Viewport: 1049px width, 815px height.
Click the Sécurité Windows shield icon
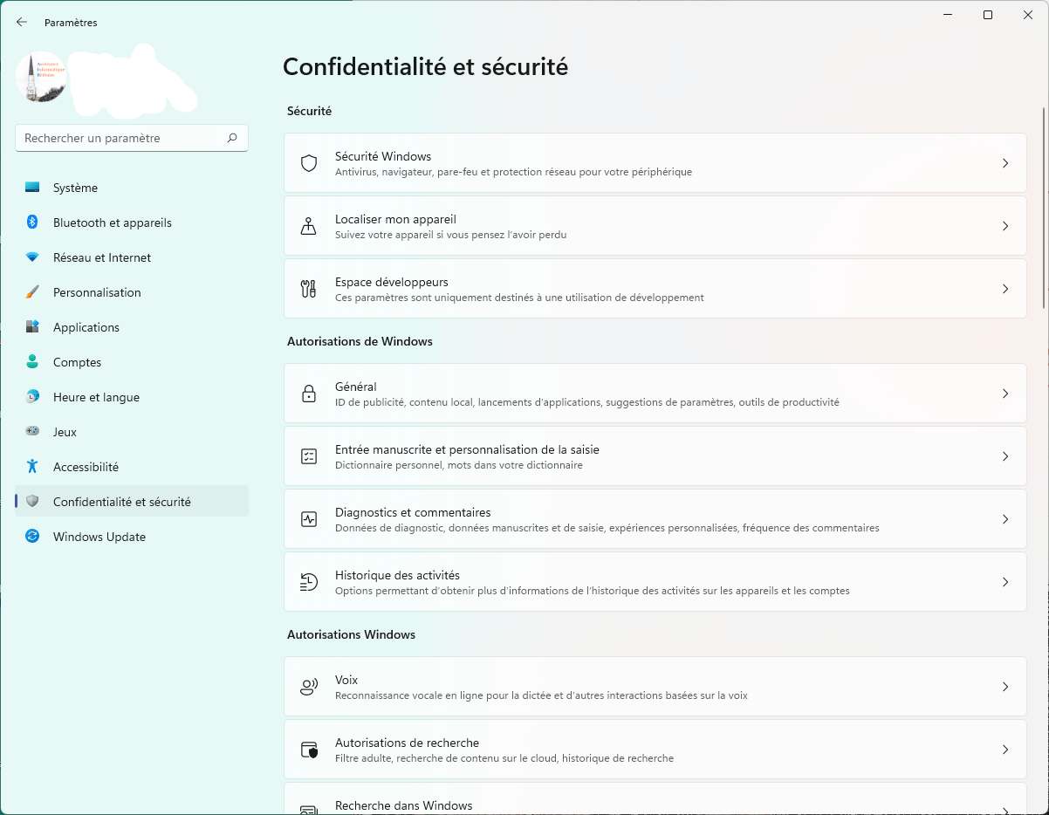[x=309, y=162]
